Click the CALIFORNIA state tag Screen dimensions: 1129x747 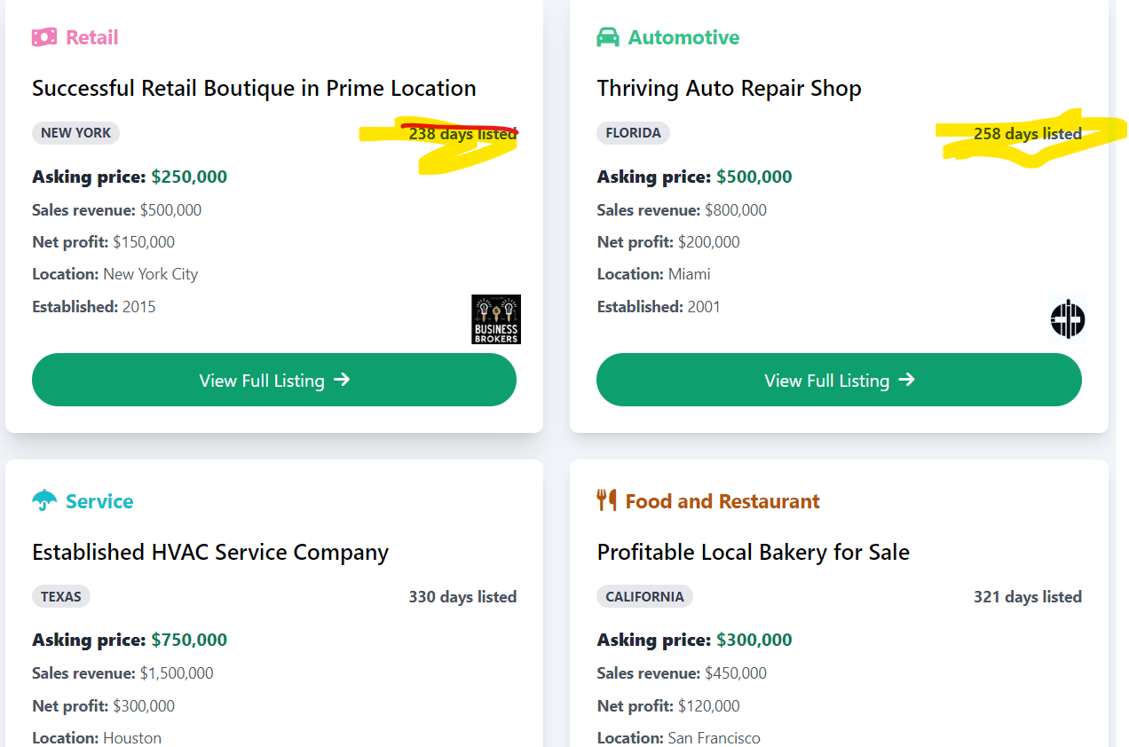(644, 597)
